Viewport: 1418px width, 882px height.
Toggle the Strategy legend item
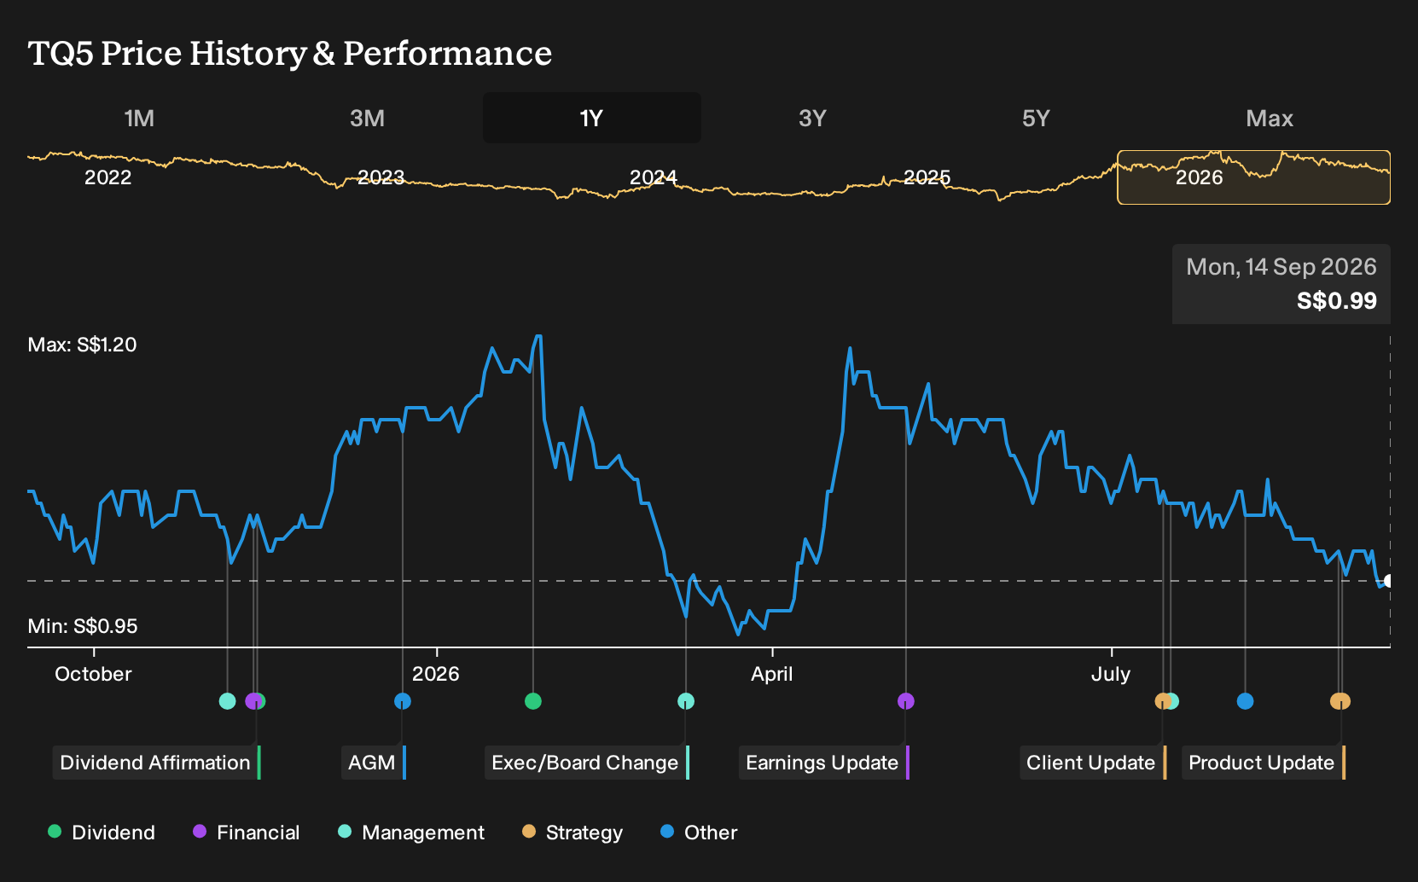click(x=572, y=833)
